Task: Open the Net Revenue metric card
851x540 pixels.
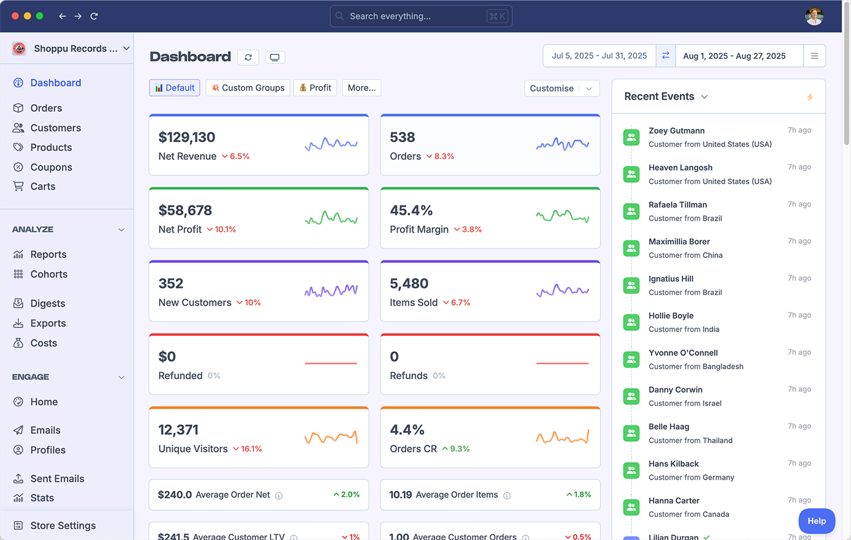Action: [258, 145]
